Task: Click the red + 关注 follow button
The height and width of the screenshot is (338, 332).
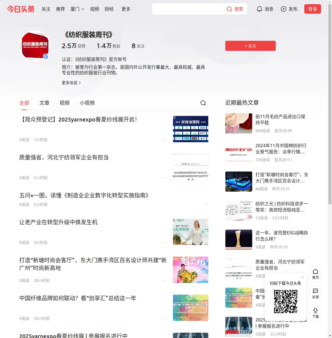Action: [251, 46]
